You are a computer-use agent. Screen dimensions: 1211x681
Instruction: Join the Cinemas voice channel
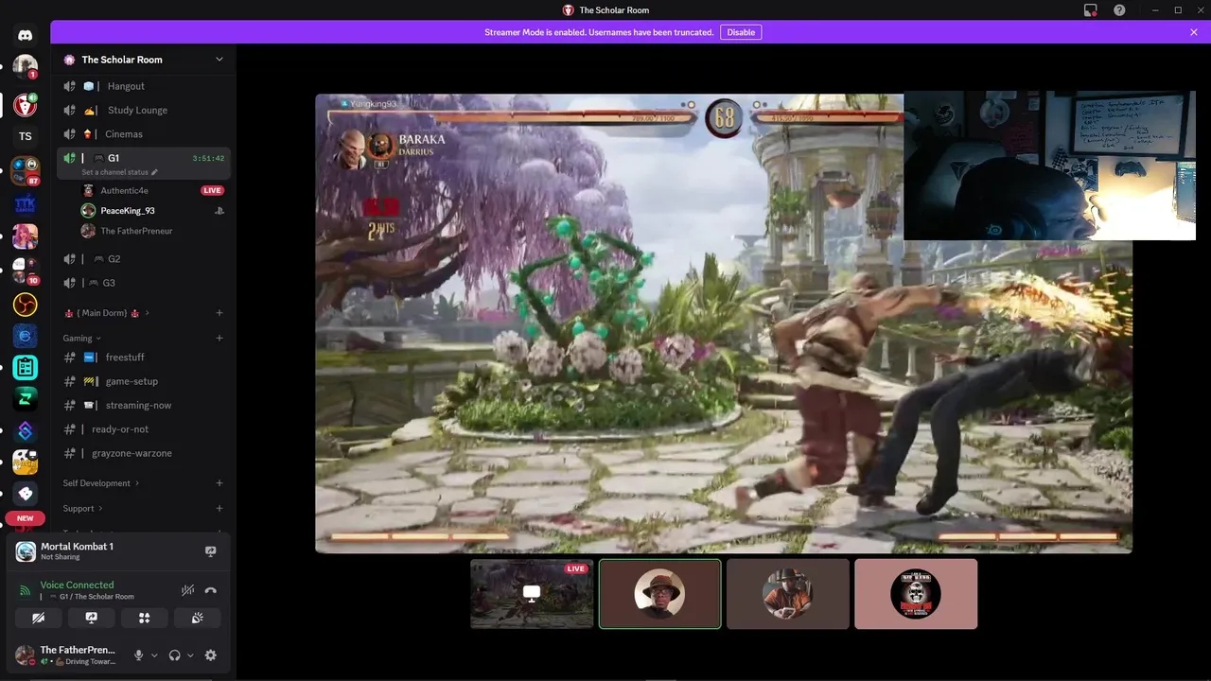pos(144,134)
